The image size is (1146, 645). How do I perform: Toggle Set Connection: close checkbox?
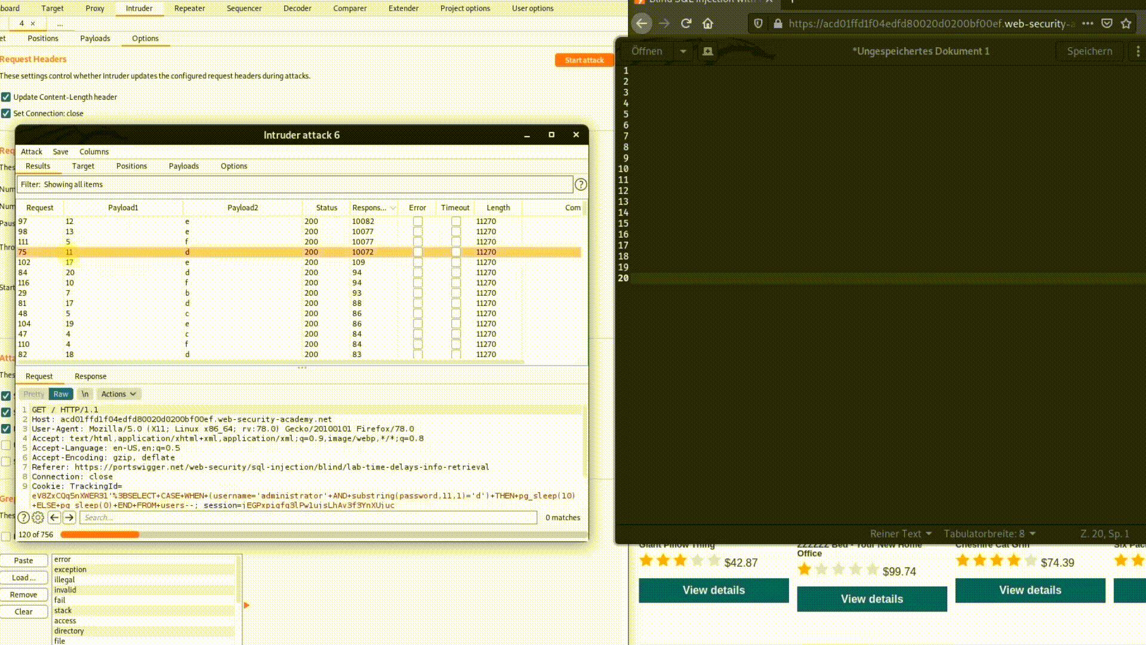tap(6, 113)
